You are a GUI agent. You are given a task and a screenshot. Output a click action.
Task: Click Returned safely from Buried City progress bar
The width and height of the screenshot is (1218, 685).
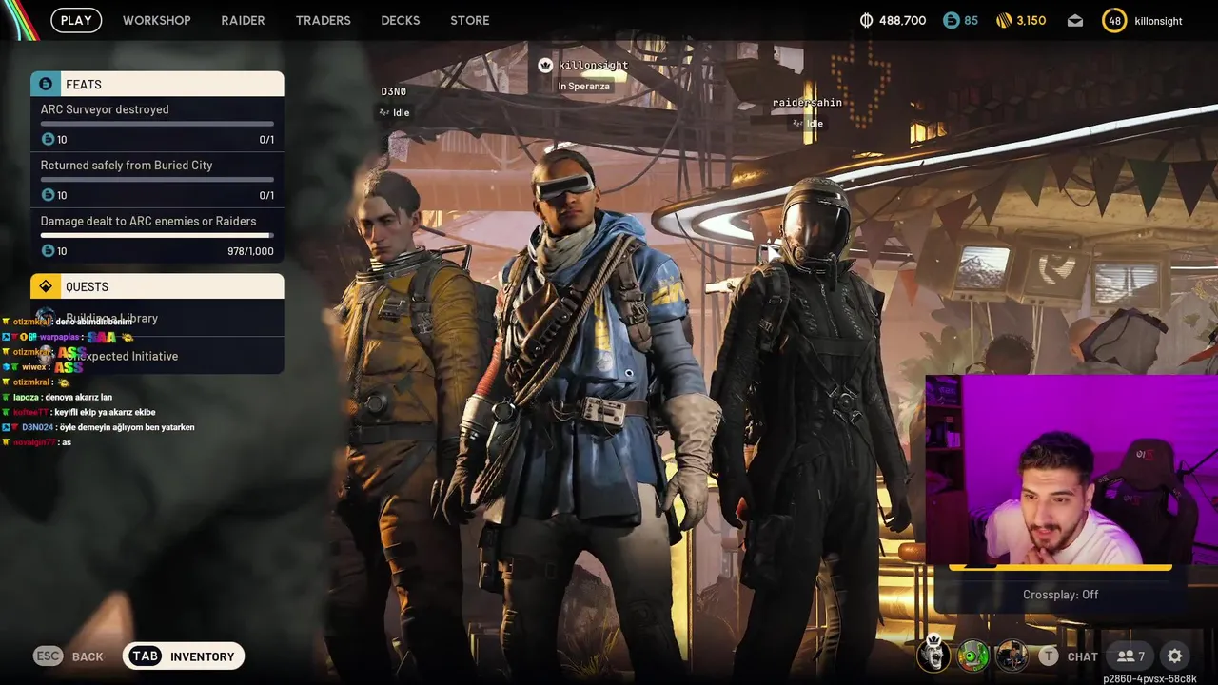click(157, 179)
